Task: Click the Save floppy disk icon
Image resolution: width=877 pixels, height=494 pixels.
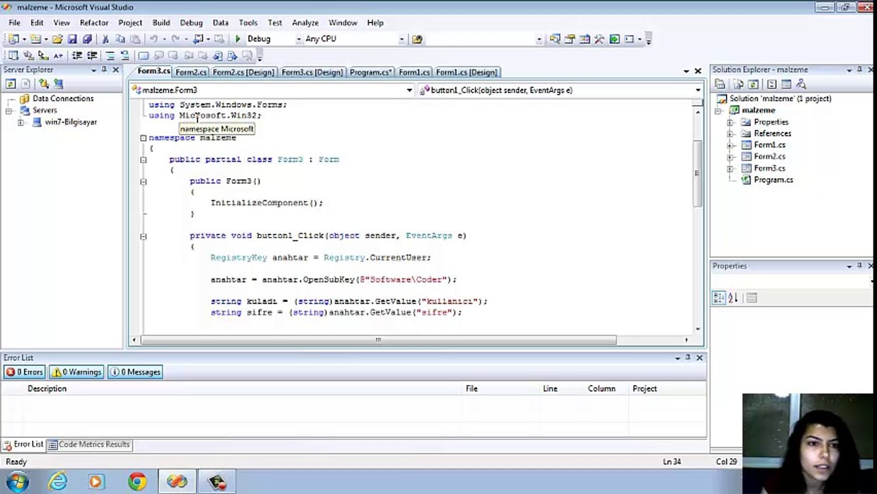Action: tap(72, 39)
